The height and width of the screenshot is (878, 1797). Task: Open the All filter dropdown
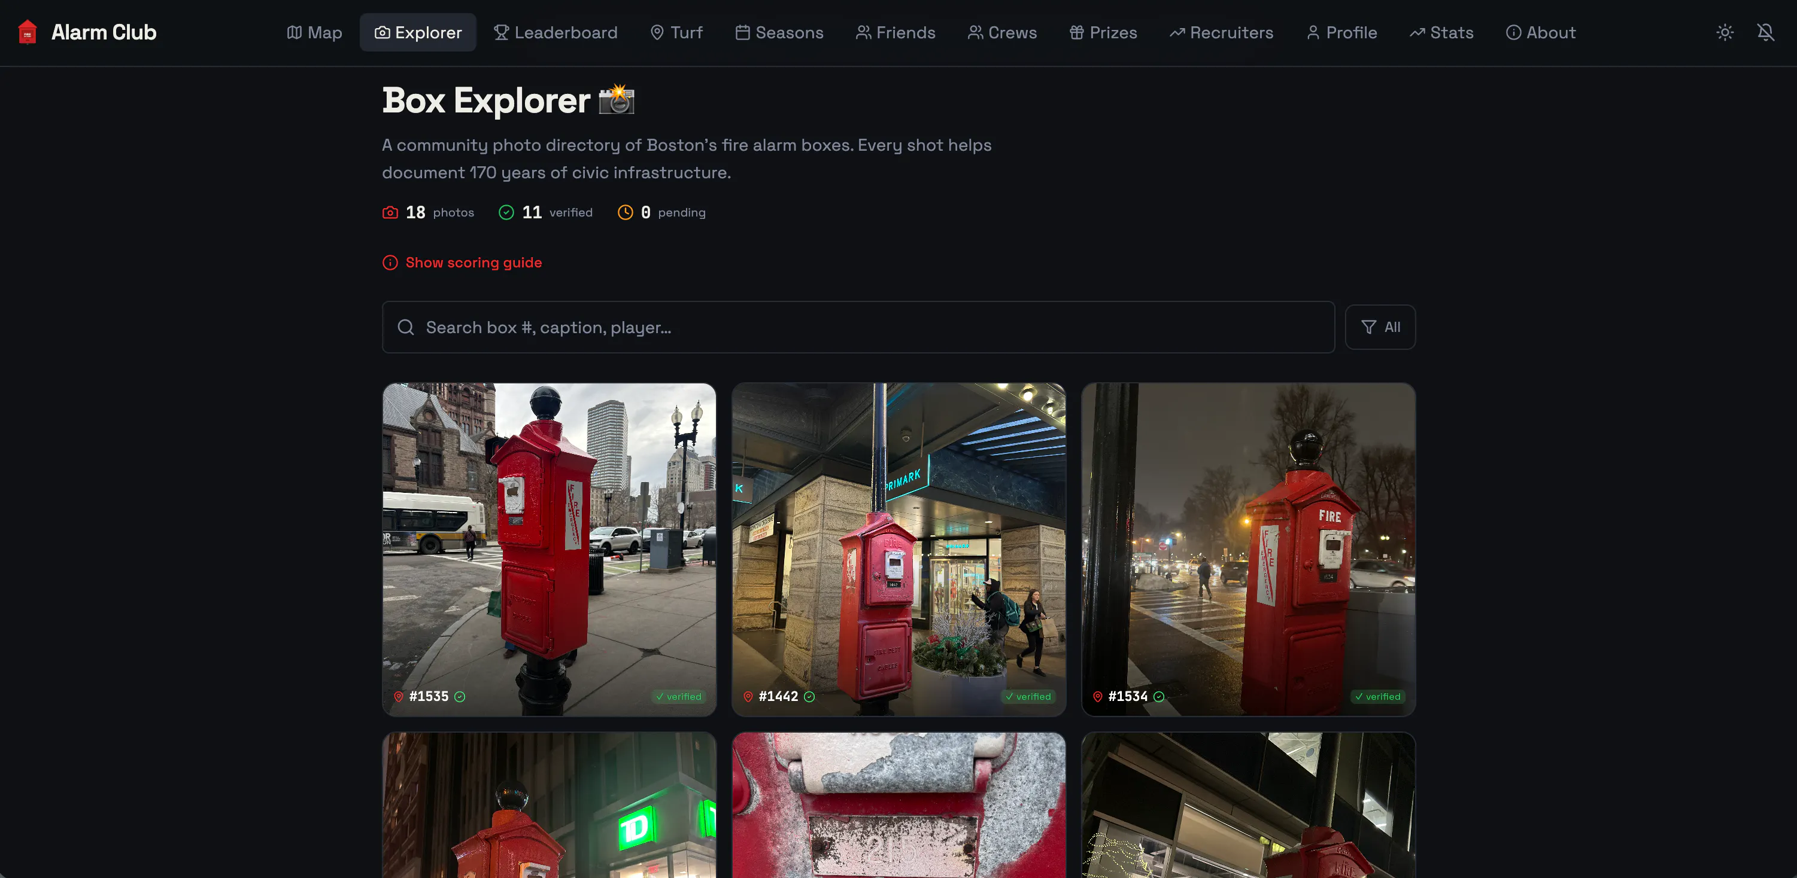coord(1380,328)
